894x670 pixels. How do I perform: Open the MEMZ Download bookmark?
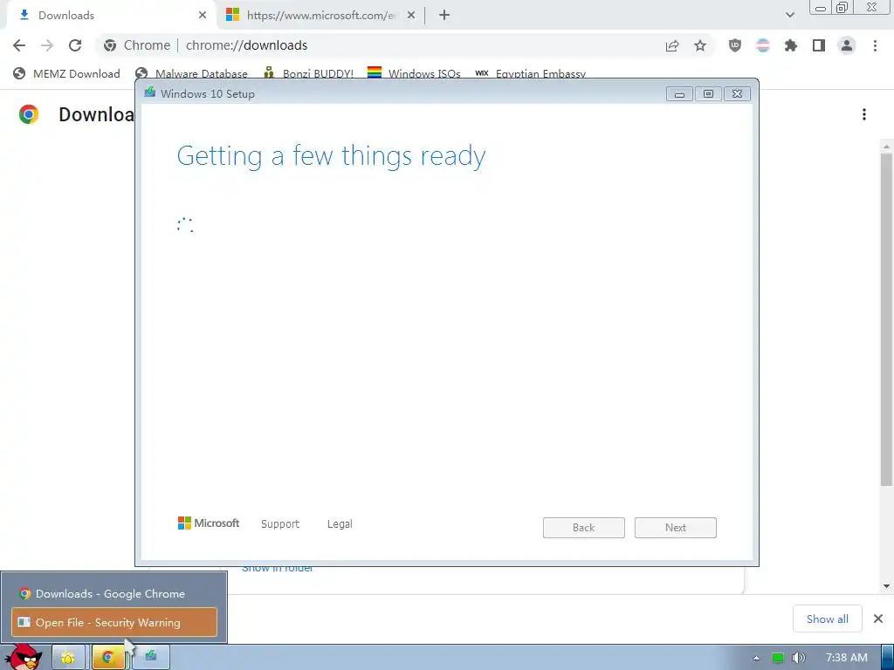tap(66, 73)
